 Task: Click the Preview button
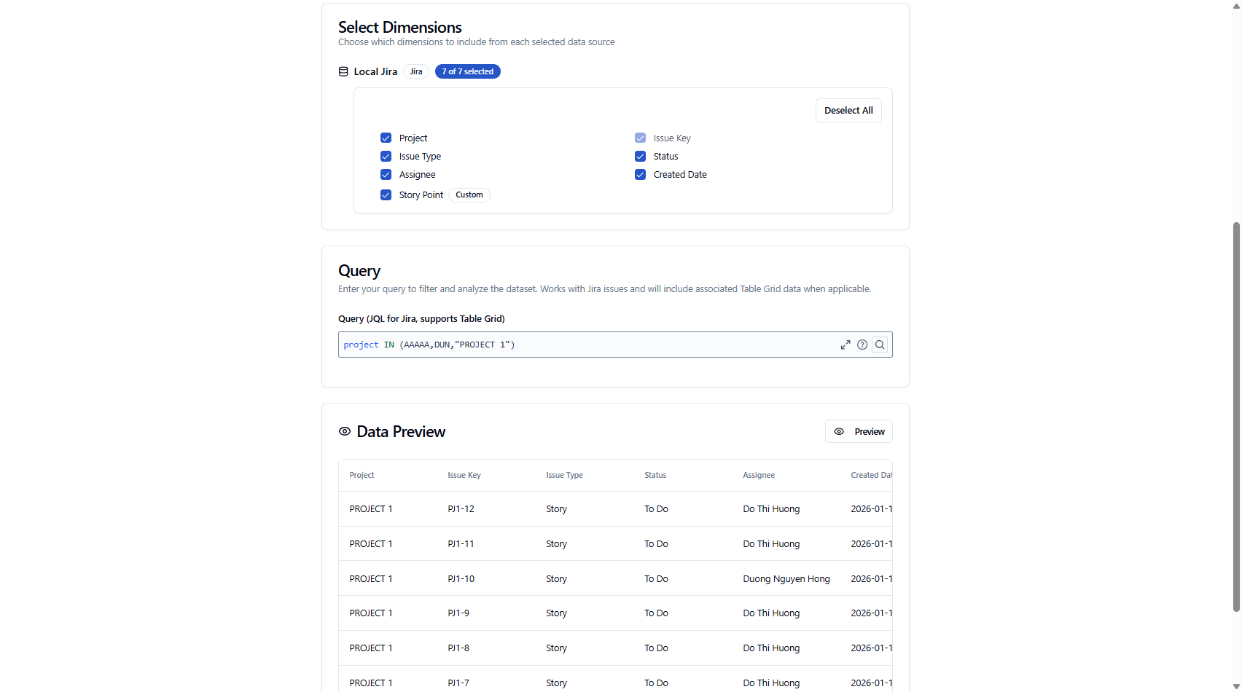click(859, 431)
